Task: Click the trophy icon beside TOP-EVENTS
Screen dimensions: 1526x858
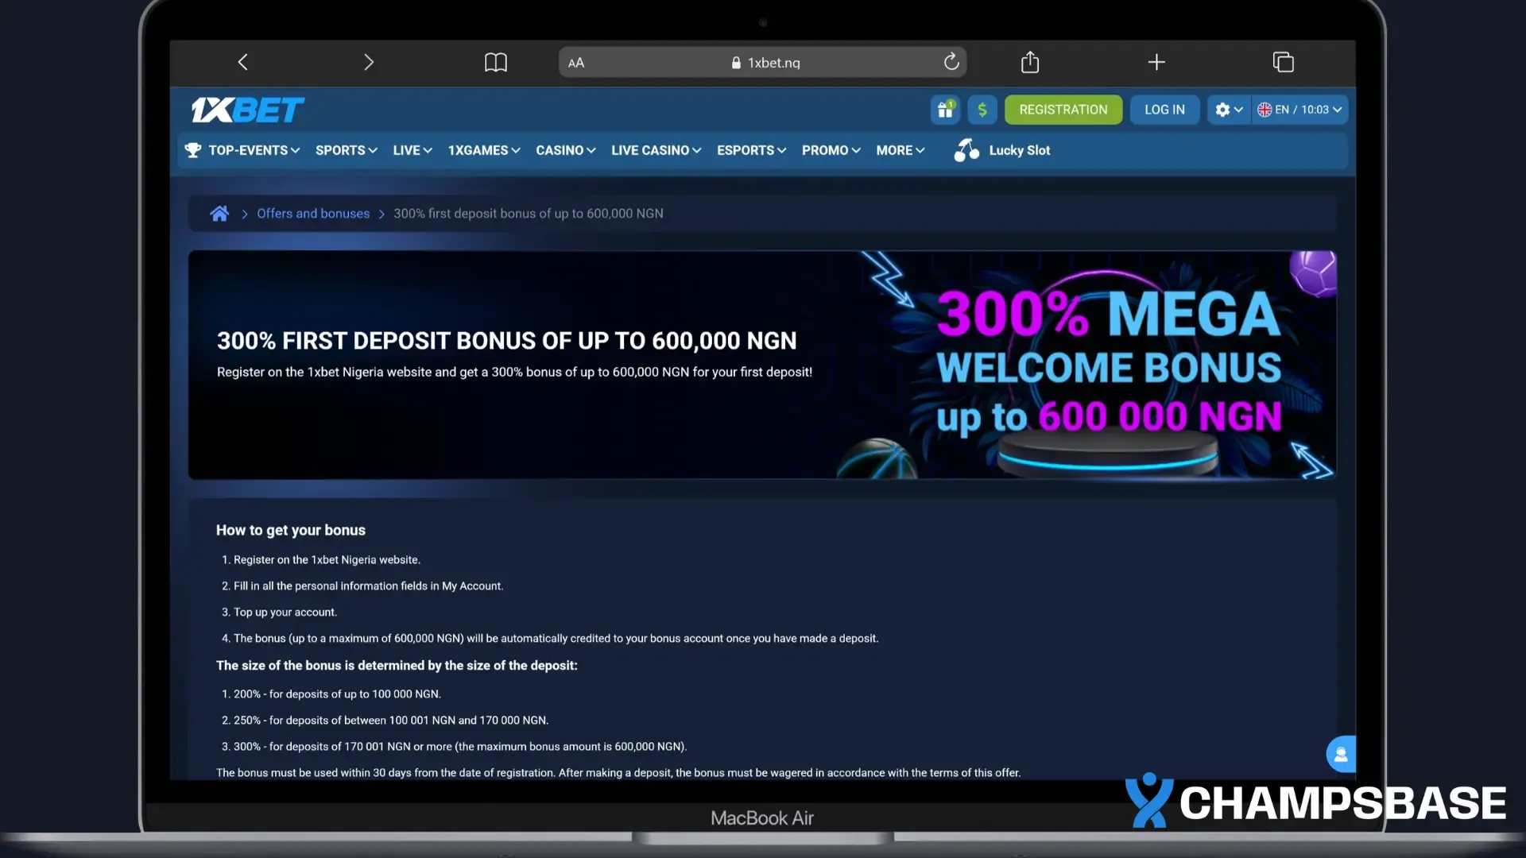Action: coord(193,149)
